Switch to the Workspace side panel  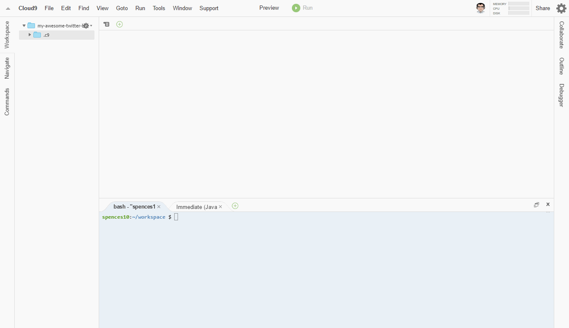pos(7,35)
